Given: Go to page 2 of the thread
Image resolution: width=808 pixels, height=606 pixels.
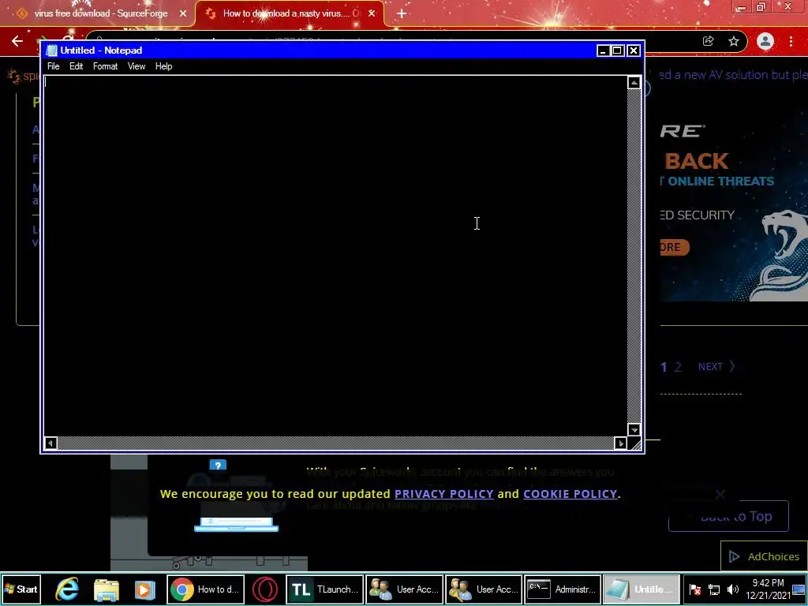Looking at the screenshot, I should click(678, 367).
